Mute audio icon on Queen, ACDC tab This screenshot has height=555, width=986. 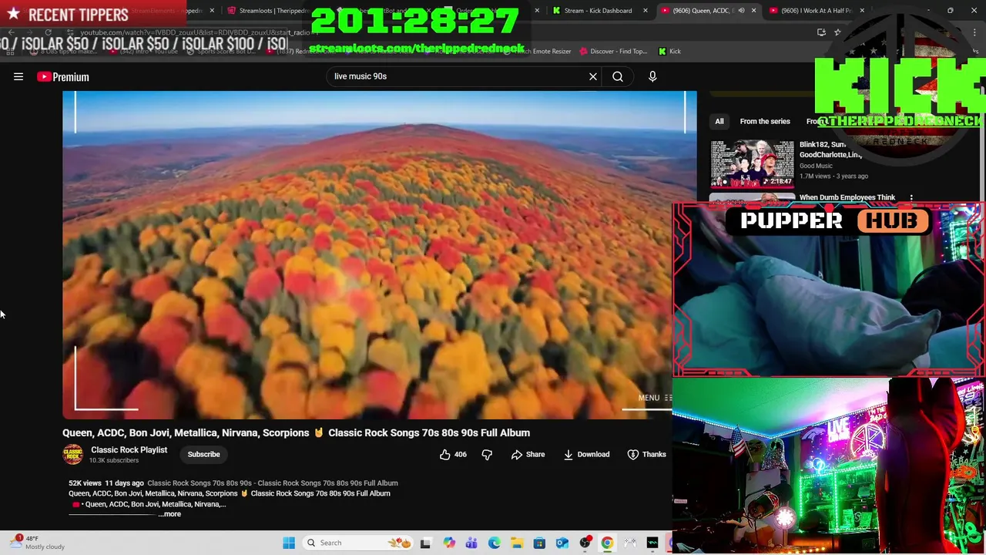click(x=741, y=11)
